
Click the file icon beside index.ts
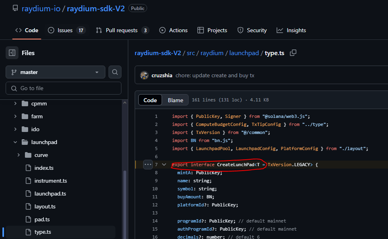28,168
